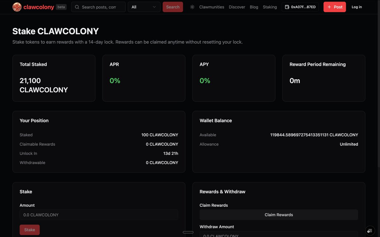Click the Total Staked label
Image resolution: width=380 pixels, height=237 pixels.
33,64
